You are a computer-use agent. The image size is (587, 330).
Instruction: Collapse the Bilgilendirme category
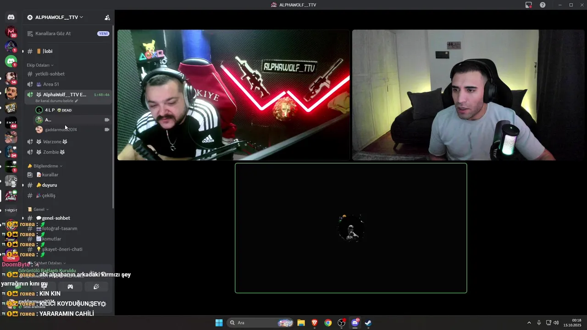[45, 166]
